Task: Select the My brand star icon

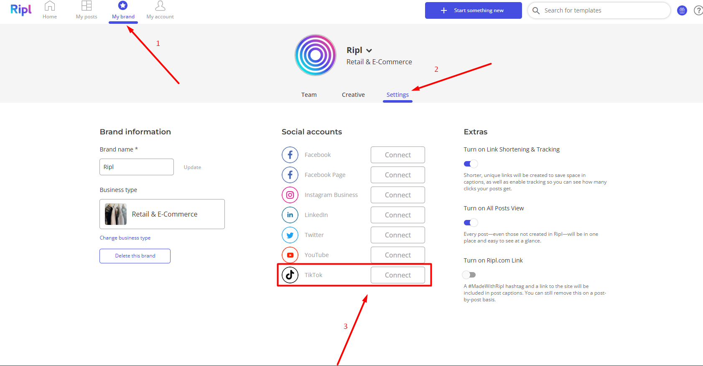Action: click(123, 5)
